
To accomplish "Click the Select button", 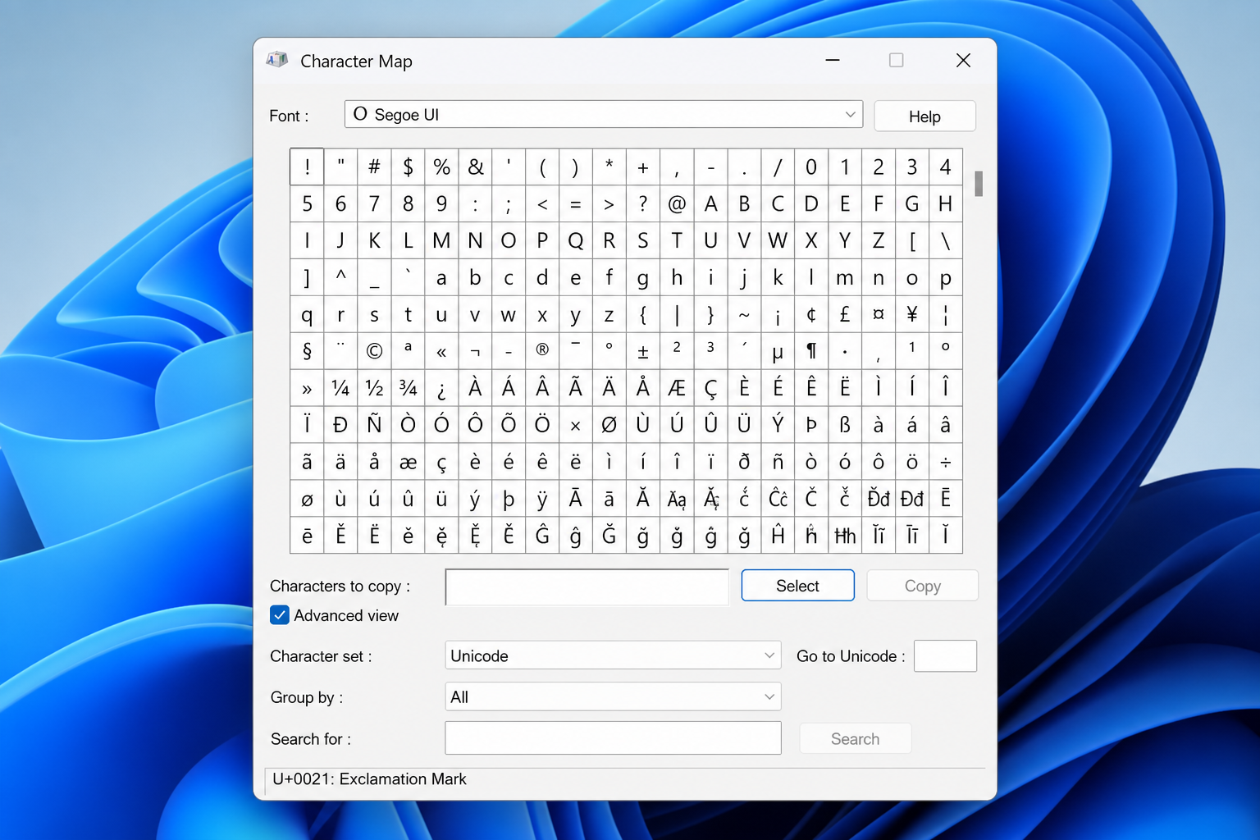I will pyautogui.click(x=797, y=586).
